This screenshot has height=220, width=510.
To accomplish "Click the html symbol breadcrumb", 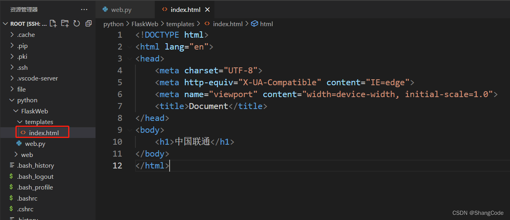I will (x=266, y=24).
